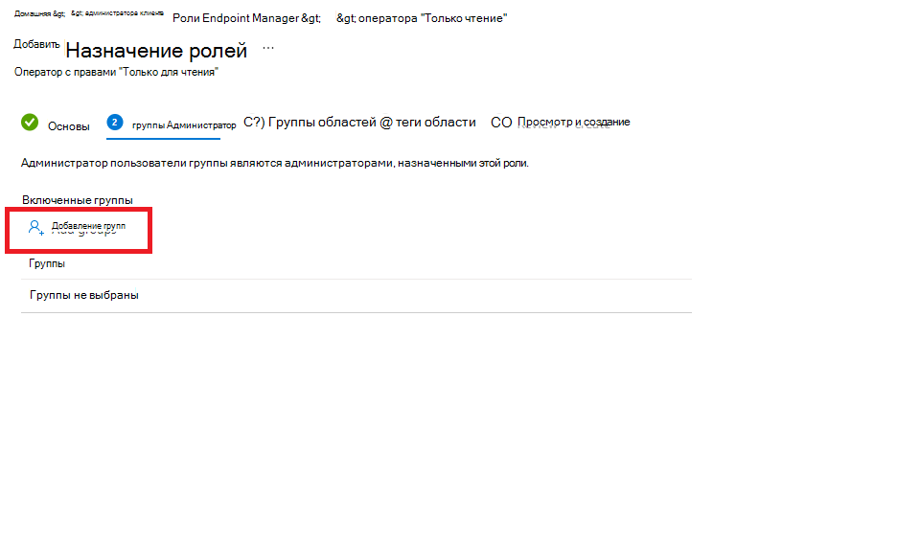Click the Добавление групп link

(x=88, y=226)
